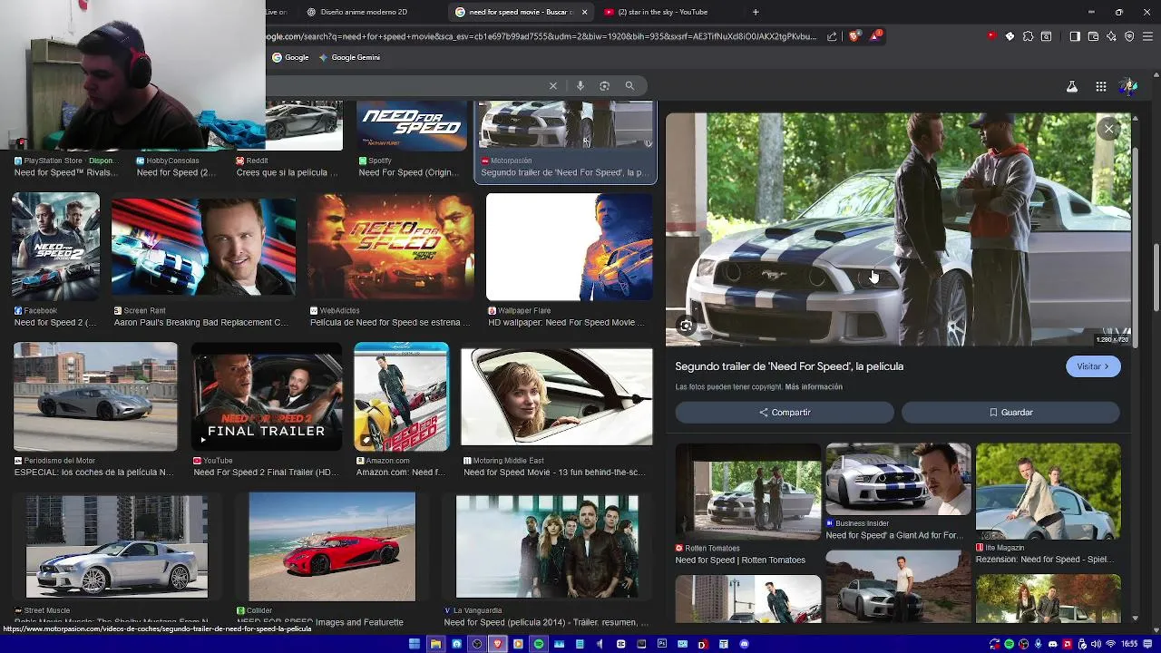1161x653 pixels.
Task: Open 'Segundo trailer de Need For Speed' title link
Action: click(789, 366)
